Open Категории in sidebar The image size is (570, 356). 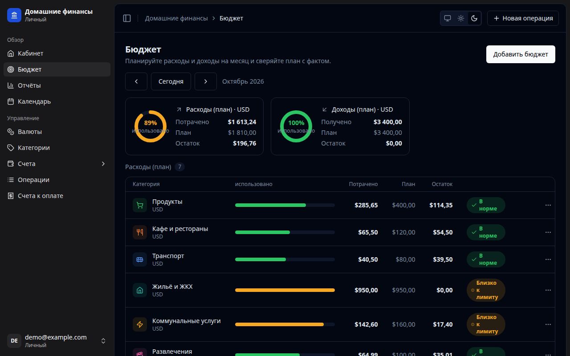click(57, 148)
